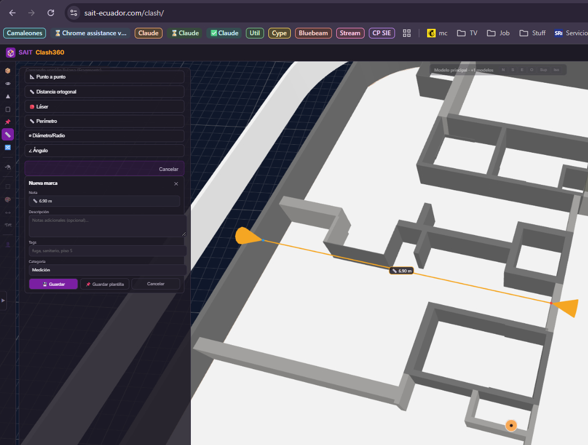588x445 pixels.
Task: Open the Categoría dropdown showing Medición
Action: tap(107, 270)
